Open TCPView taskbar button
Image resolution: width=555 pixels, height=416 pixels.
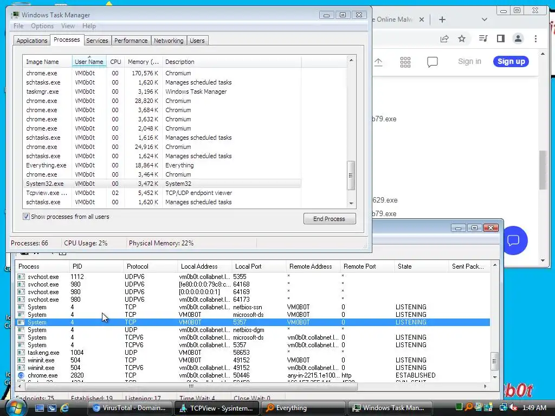point(217,408)
